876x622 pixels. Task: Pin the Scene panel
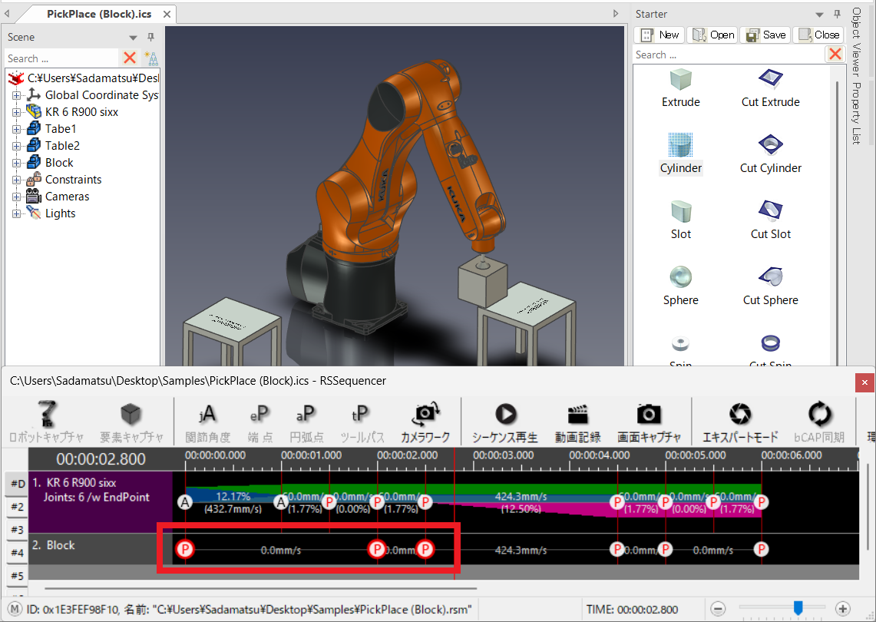(150, 37)
